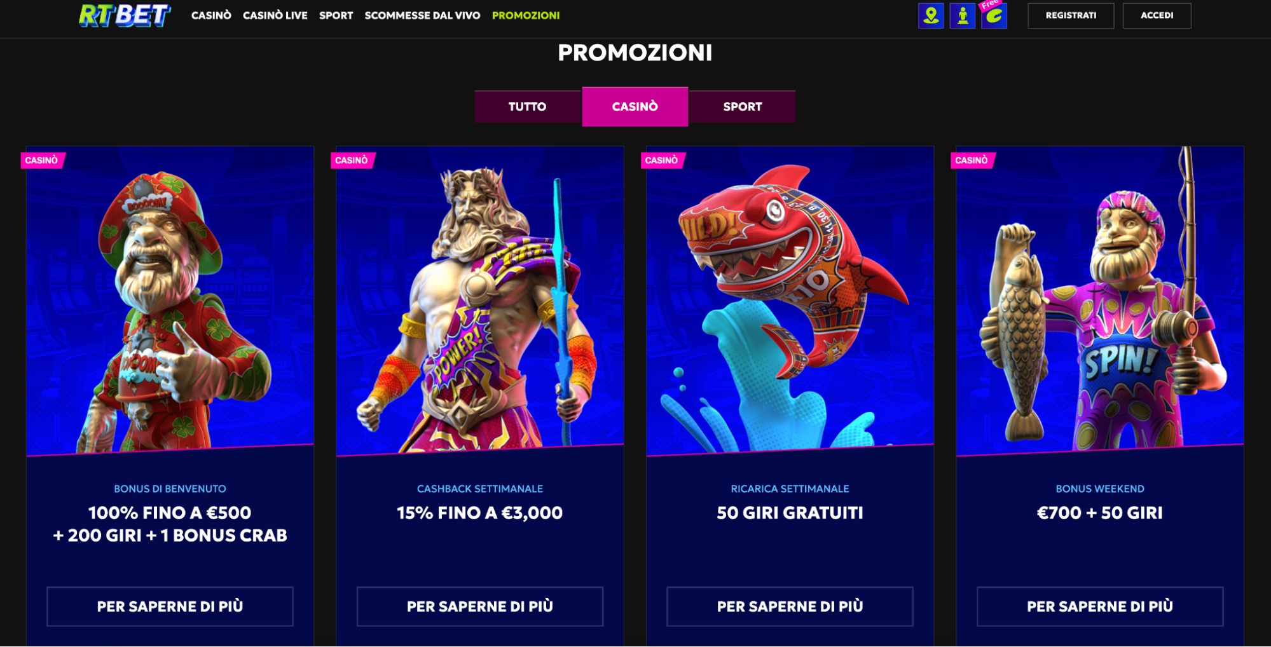Click the leprechaun welcome bonus image
This screenshot has width=1271, height=647.
[x=170, y=301]
